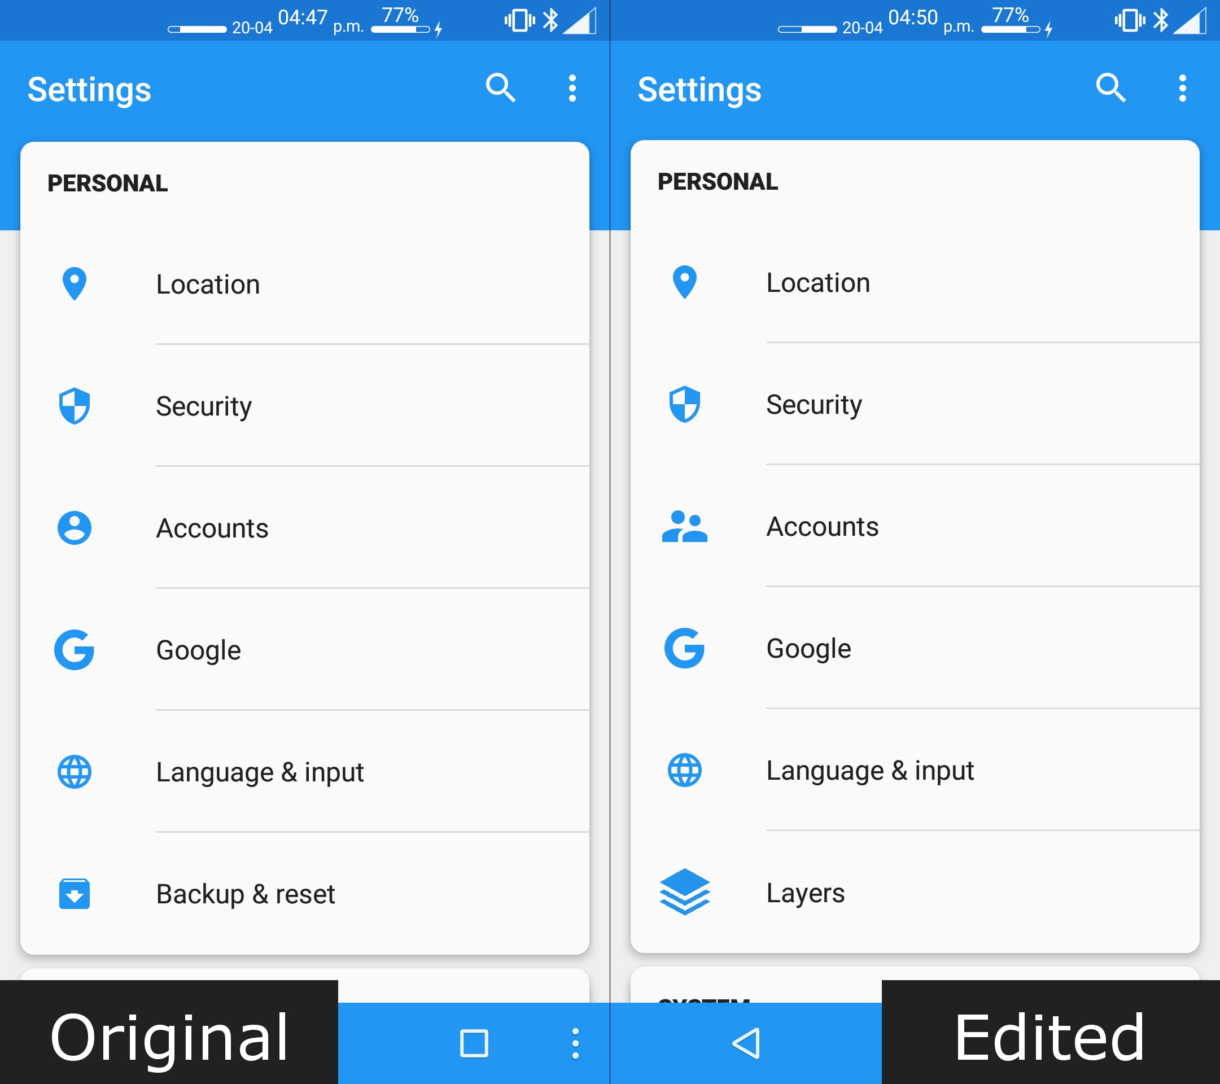Open Location settings in Original panel
Image resolution: width=1220 pixels, height=1084 pixels.
206,282
